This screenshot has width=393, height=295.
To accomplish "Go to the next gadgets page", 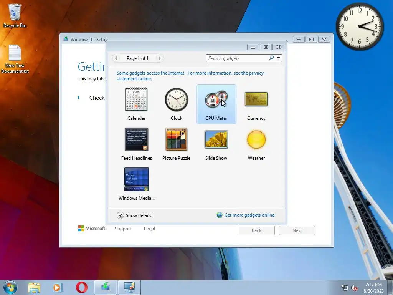I will 159,58.
